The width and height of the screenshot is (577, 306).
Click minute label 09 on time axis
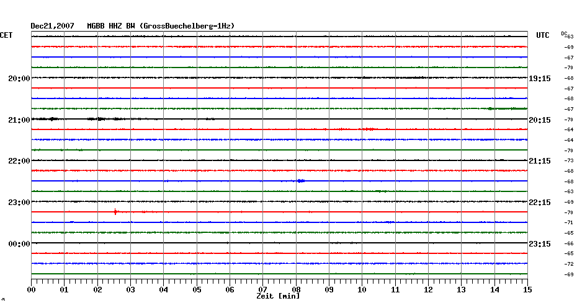coord(329,290)
